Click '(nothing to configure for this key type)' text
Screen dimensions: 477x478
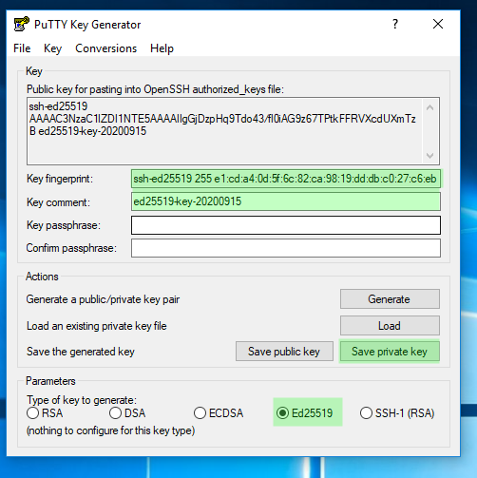click(x=110, y=430)
